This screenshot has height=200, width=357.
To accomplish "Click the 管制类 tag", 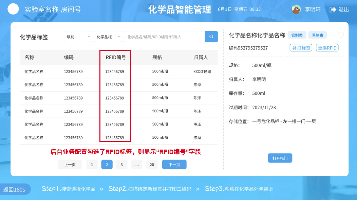I will (297, 35).
